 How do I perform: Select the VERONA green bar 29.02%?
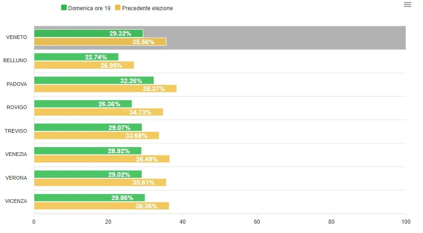pyautogui.click(x=88, y=174)
